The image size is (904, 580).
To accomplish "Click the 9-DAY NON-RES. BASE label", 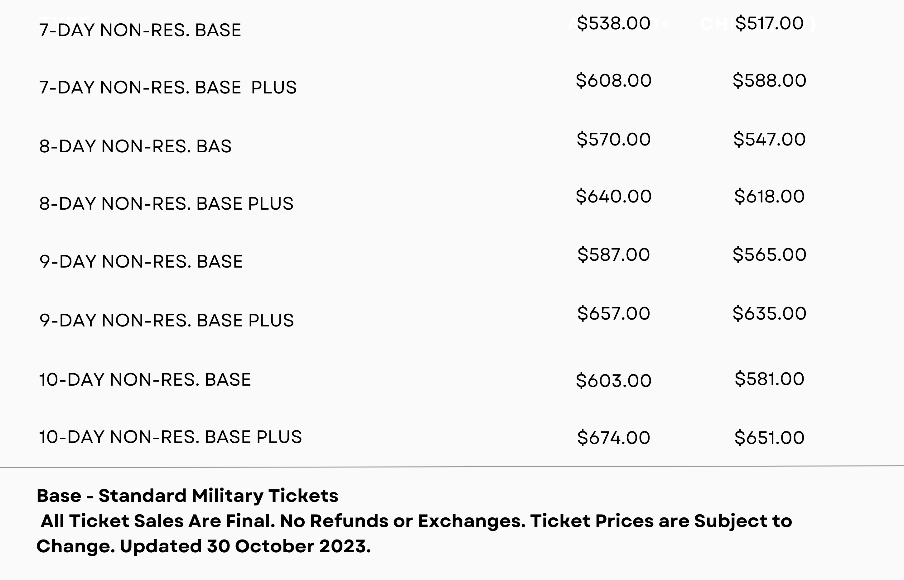I will click(x=141, y=261).
